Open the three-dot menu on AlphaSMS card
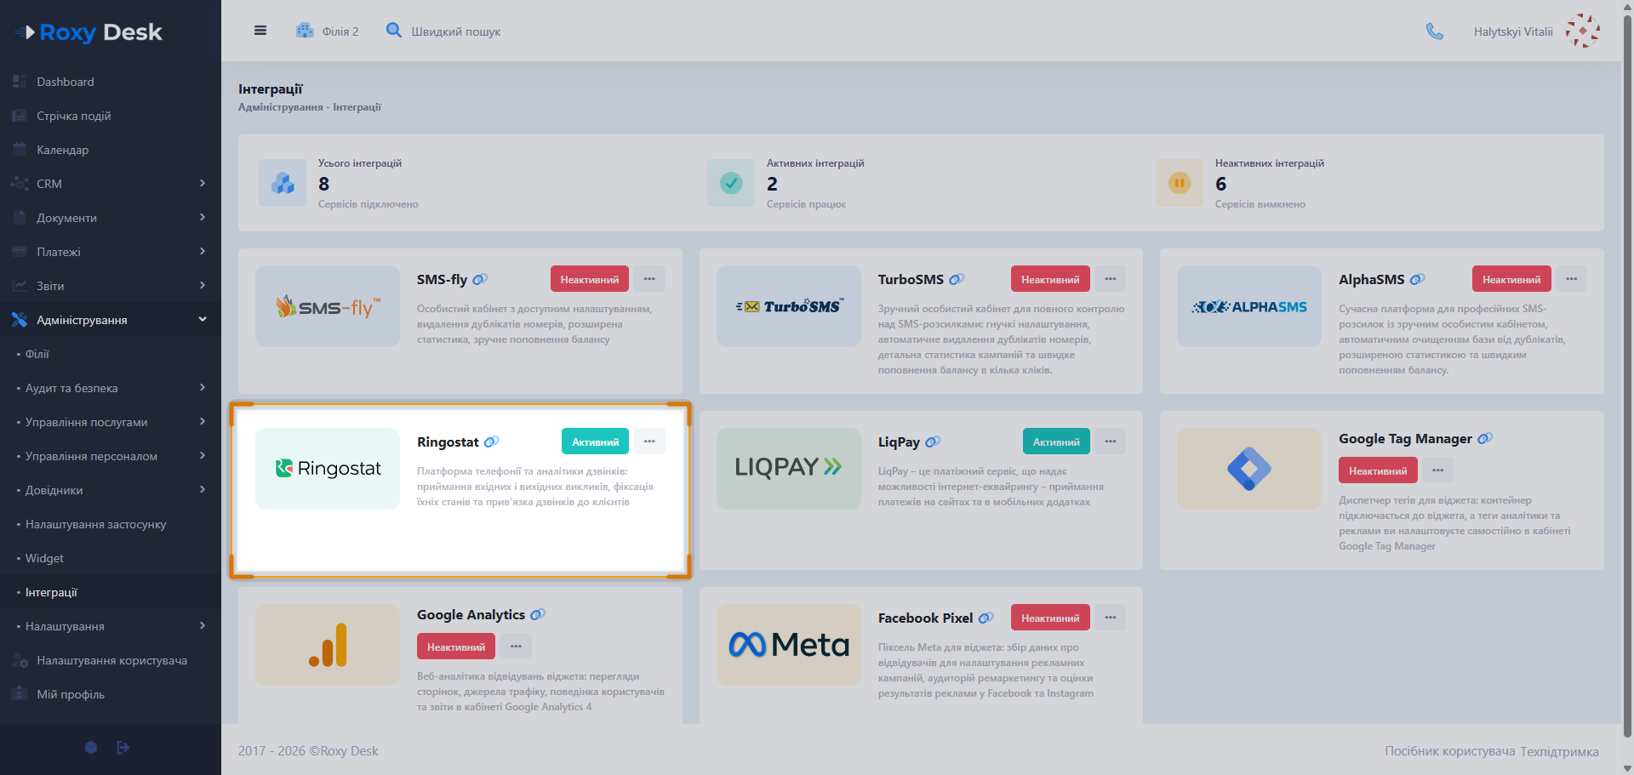1634x775 pixels. coord(1572,279)
